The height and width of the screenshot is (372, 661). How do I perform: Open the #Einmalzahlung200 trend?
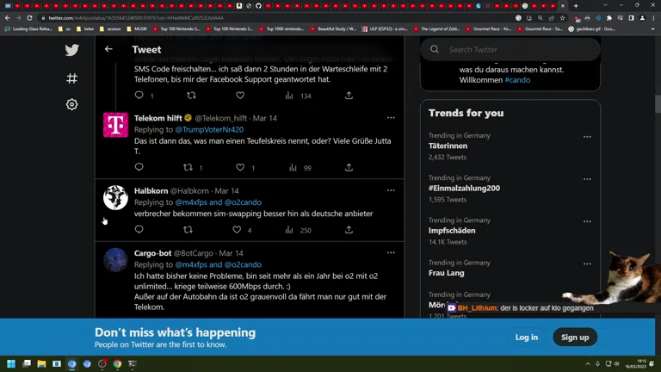tap(464, 188)
